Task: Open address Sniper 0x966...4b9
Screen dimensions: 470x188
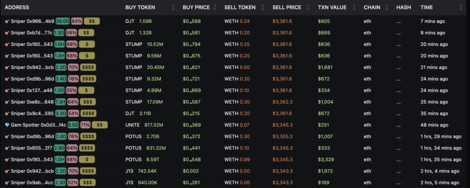Action: (32, 21)
